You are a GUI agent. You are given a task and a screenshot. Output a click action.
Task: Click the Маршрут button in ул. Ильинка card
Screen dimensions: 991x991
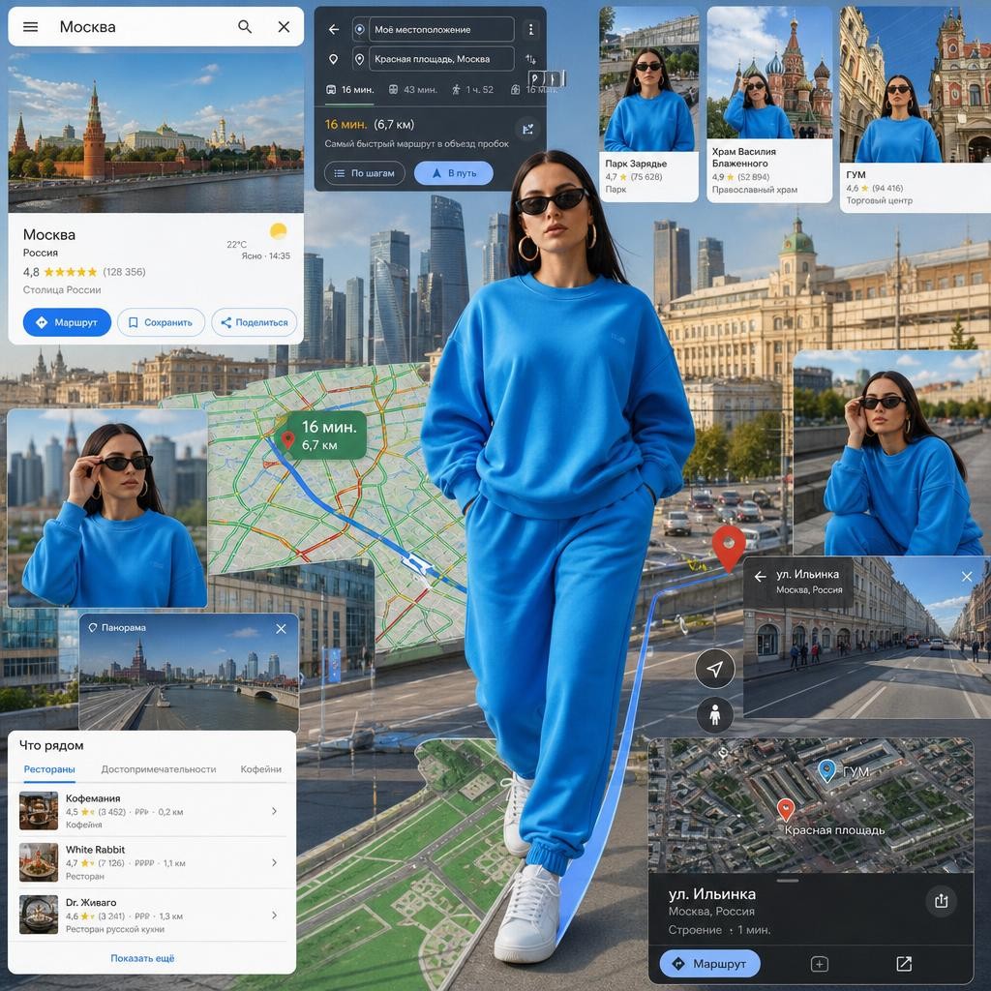(x=709, y=964)
